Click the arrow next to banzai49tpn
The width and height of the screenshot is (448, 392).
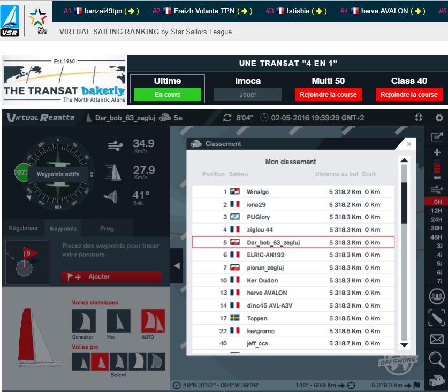pos(132,11)
